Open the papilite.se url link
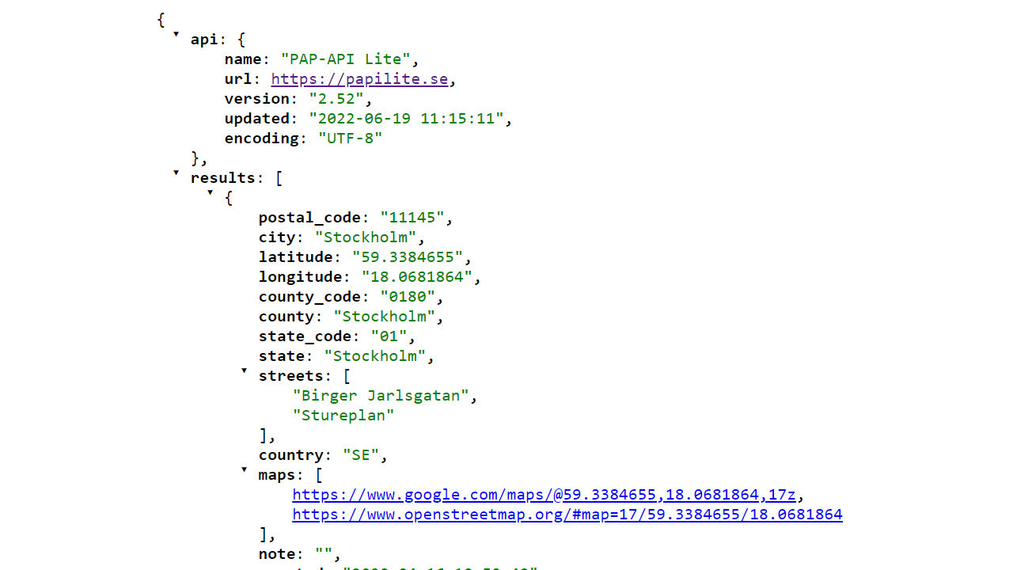The width and height of the screenshot is (1013, 570). click(x=359, y=79)
